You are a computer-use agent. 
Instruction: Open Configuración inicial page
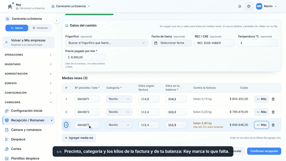[x=29, y=111]
